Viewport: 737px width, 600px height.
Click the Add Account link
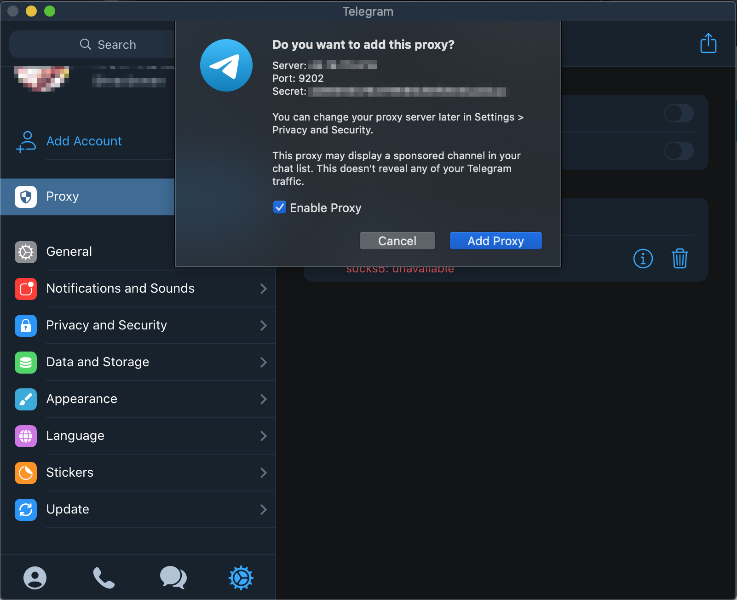pos(84,141)
